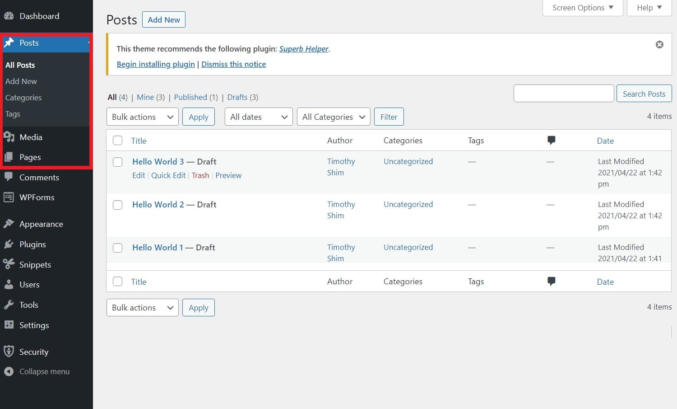The height and width of the screenshot is (409, 677).
Task: Open Hello World 3 post title
Action: point(158,161)
